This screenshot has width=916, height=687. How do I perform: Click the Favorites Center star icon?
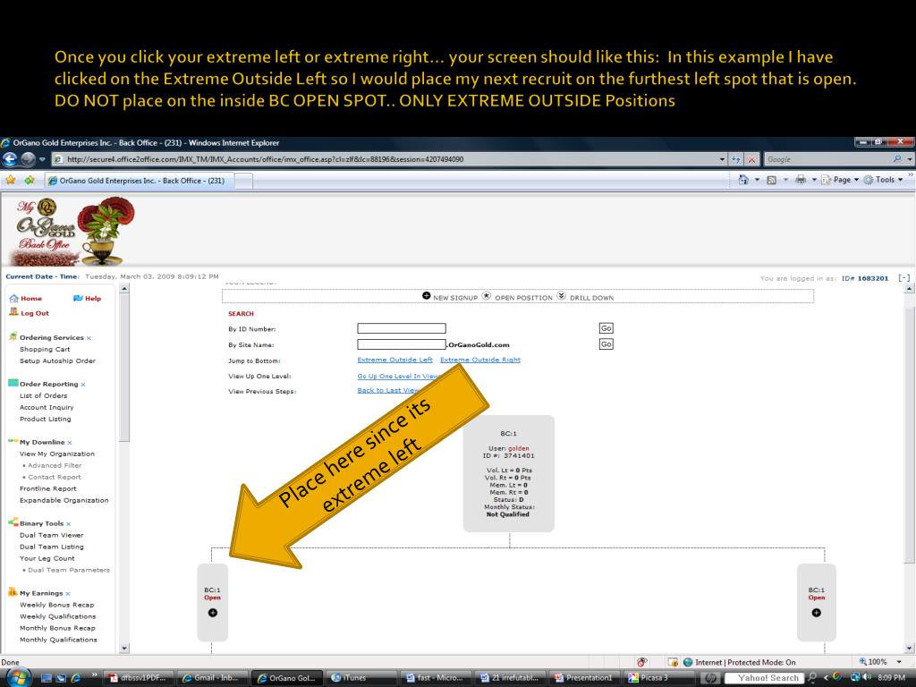point(11,180)
